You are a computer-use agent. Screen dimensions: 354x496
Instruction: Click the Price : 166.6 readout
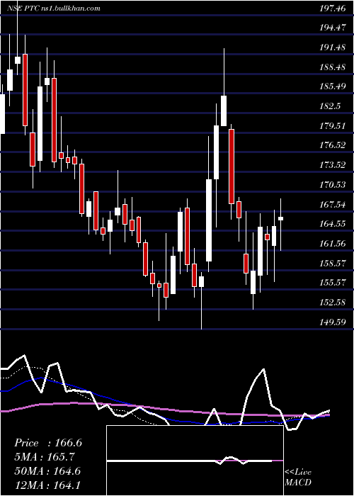tap(48, 443)
